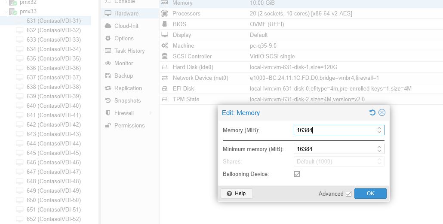Expand the Firewall submenu arrow
The height and width of the screenshot is (224, 443).
click(x=151, y=113)
